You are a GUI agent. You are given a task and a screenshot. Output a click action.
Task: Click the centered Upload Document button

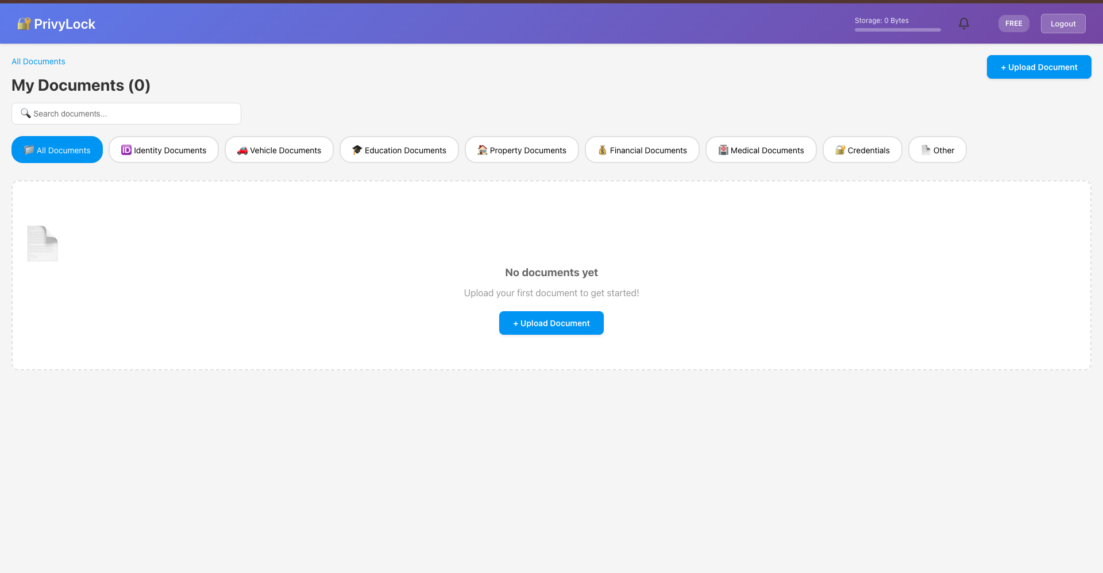click(551, 323)
